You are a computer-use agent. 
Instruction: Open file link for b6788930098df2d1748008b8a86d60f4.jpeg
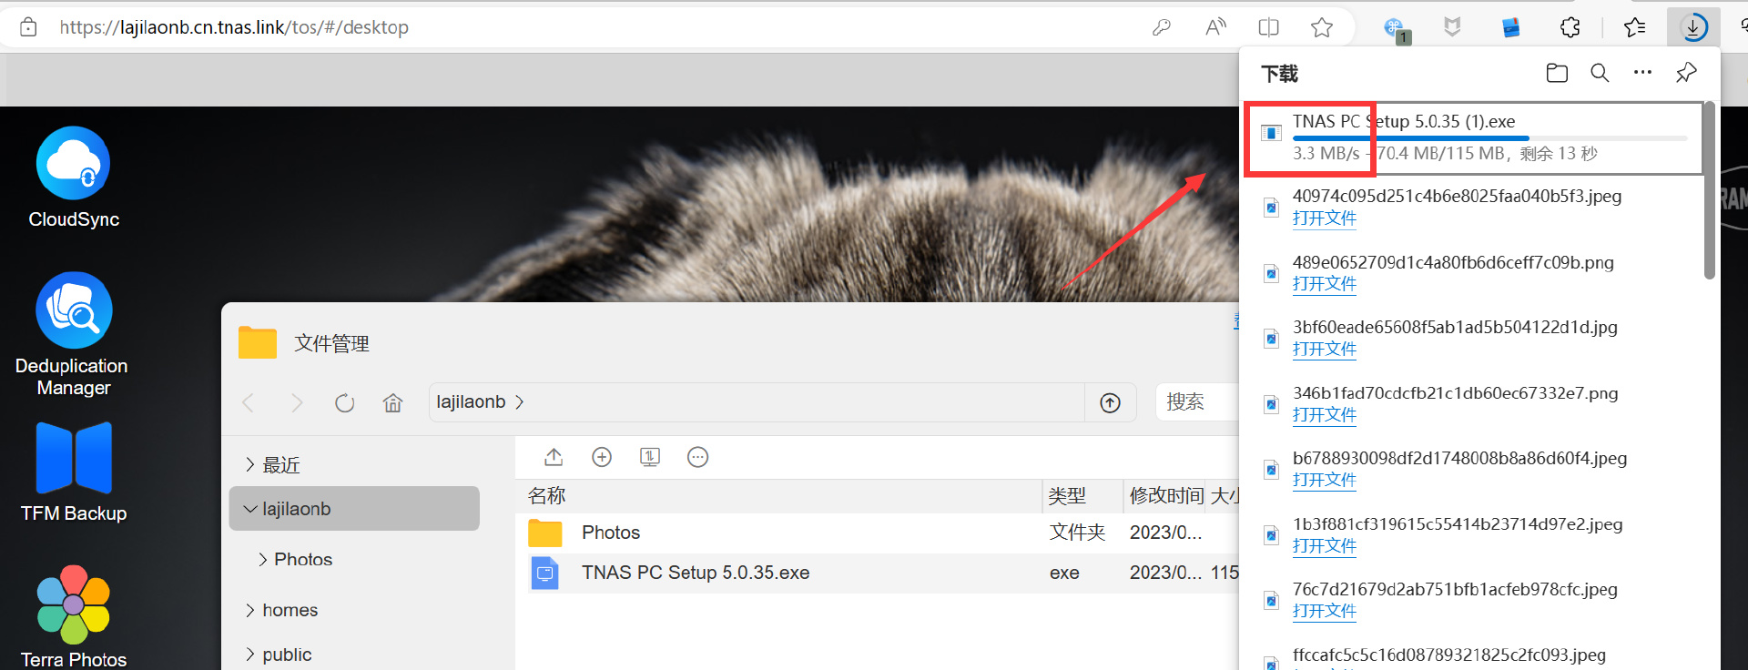point(1325,481)
